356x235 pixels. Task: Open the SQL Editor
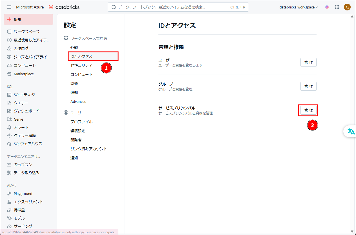(x=24, y=95)
